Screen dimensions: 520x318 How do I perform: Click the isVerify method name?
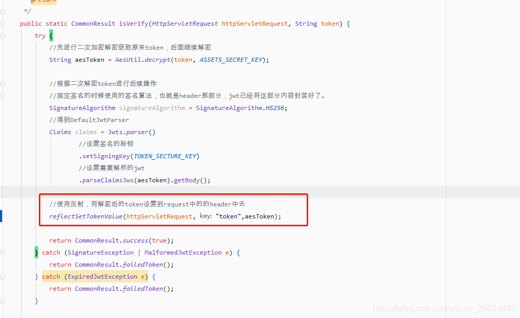click(134, 24)
